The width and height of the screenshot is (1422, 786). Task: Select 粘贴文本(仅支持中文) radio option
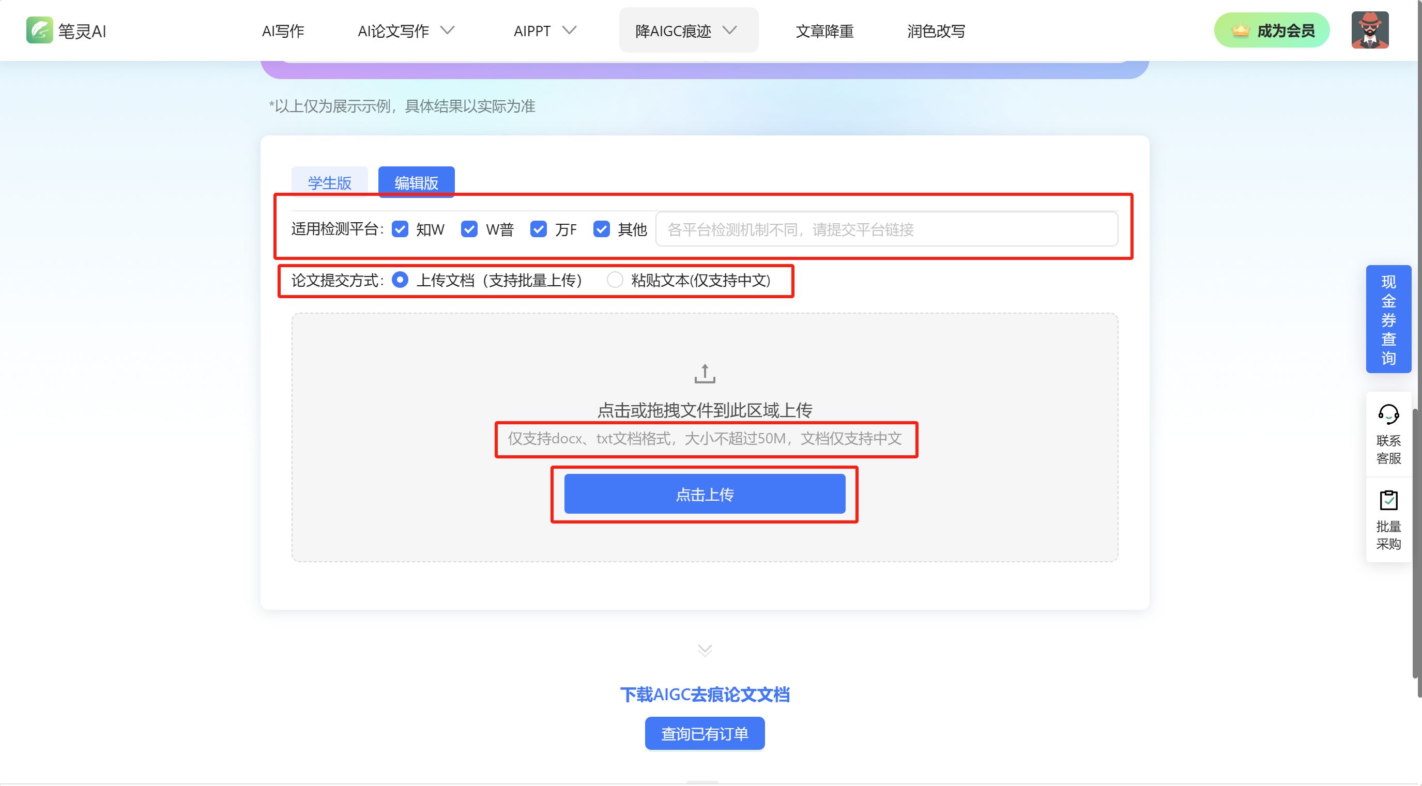point(615,280)
